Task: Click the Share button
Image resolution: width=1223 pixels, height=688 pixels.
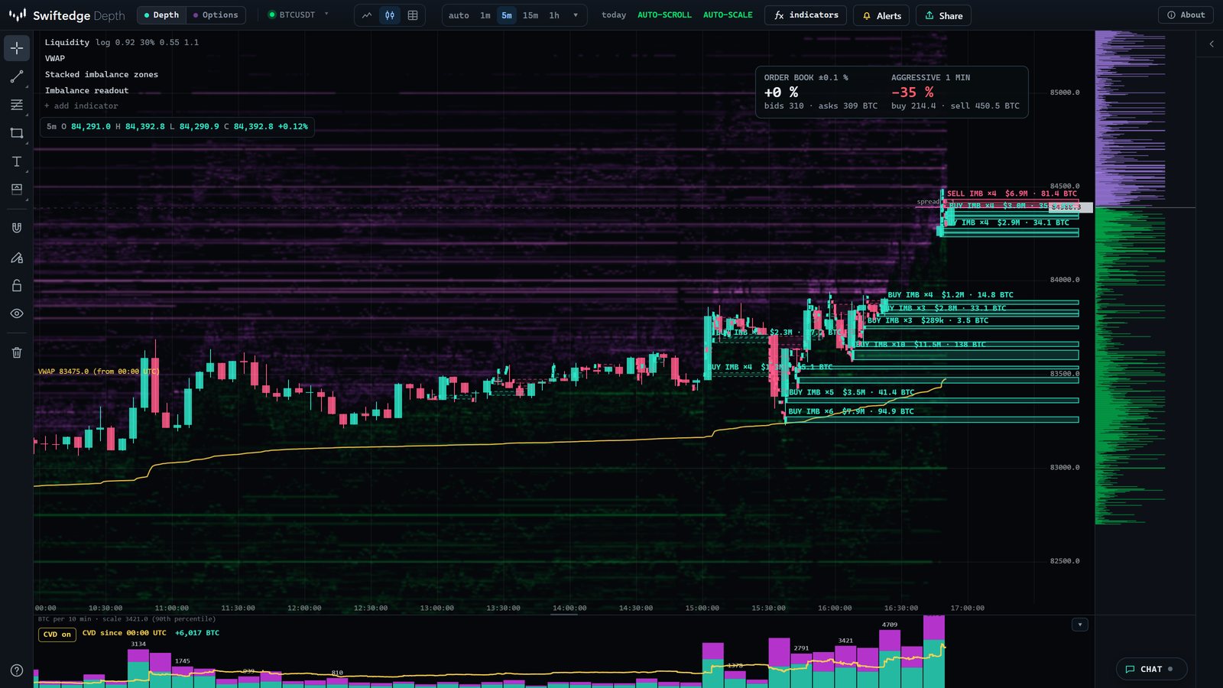Action: coord(943,15)
